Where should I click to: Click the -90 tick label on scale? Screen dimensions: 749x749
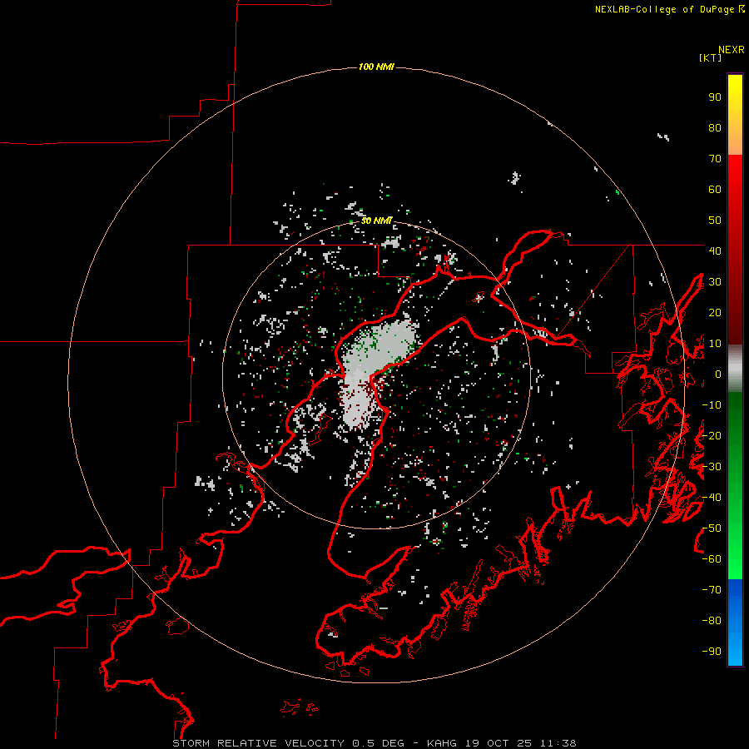(712, 651)
